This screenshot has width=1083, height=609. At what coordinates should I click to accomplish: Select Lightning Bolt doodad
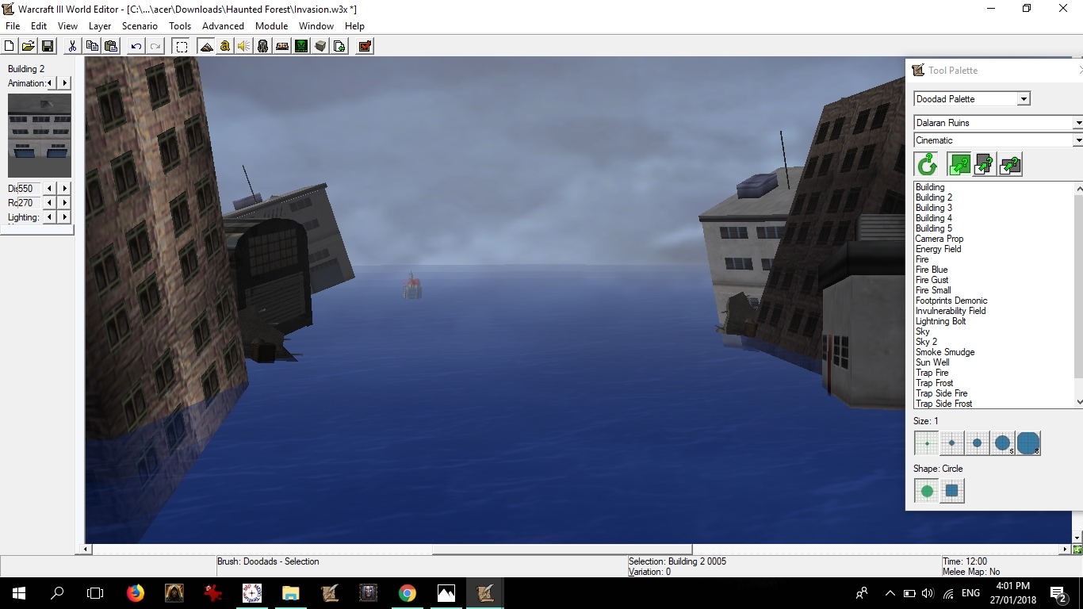tap(940, 321)
